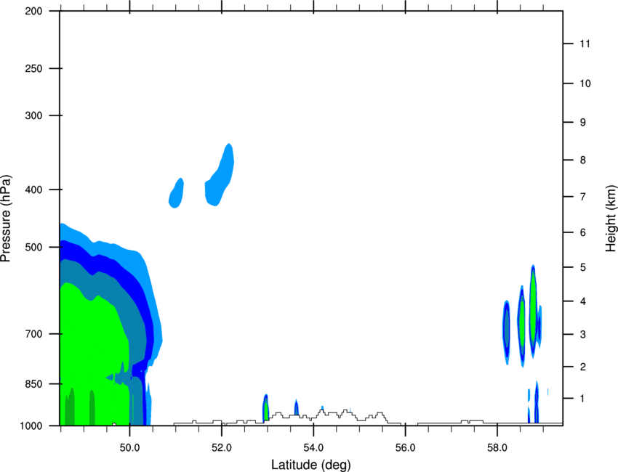Pick the 10 km height label

pos(585,84)
